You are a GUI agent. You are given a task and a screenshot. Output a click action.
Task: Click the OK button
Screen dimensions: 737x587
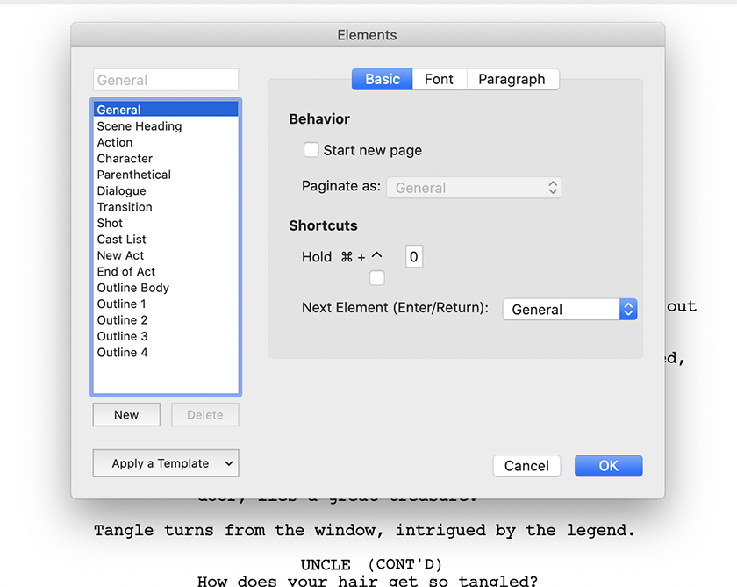608,466
